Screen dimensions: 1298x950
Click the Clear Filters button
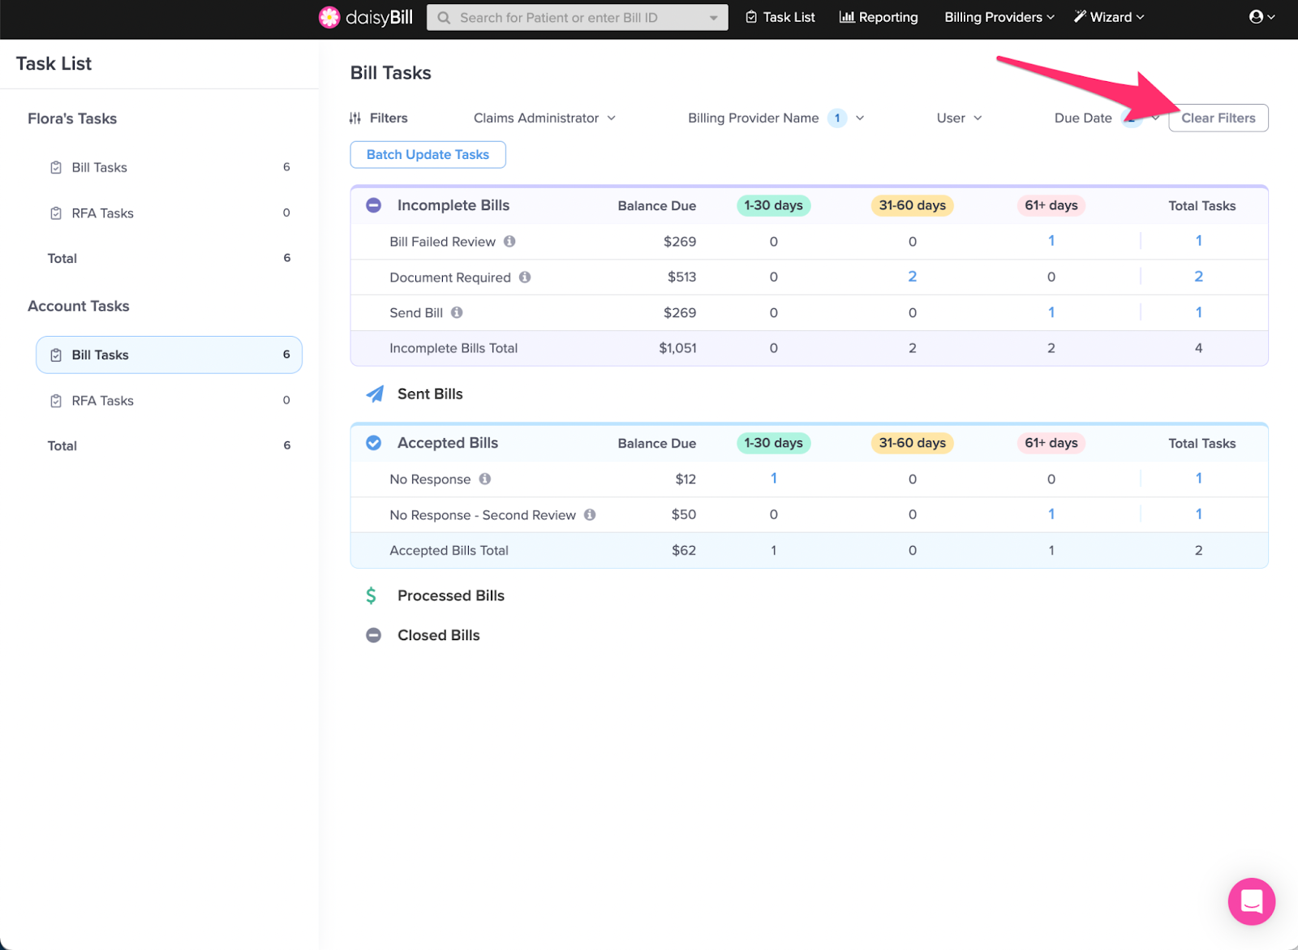point(1218,118)
